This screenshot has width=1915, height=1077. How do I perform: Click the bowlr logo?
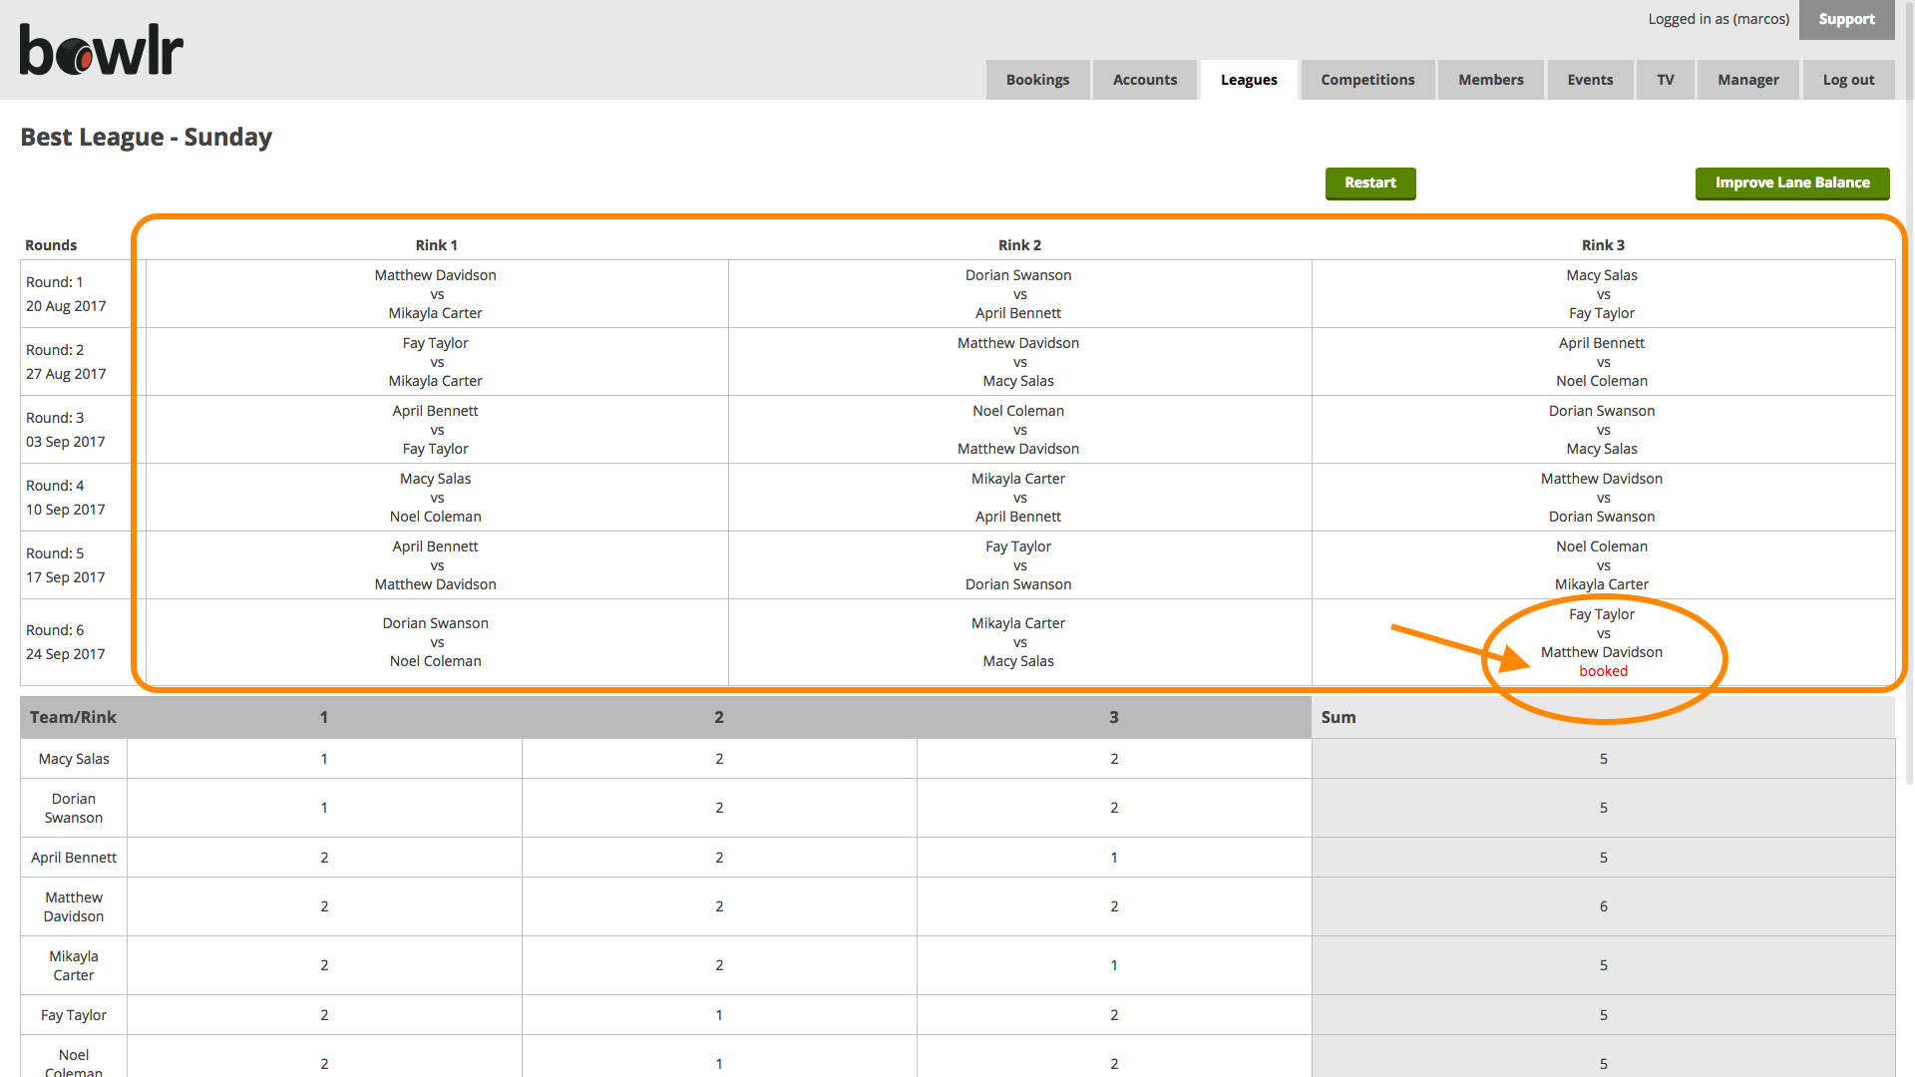[x=102, y=50]
